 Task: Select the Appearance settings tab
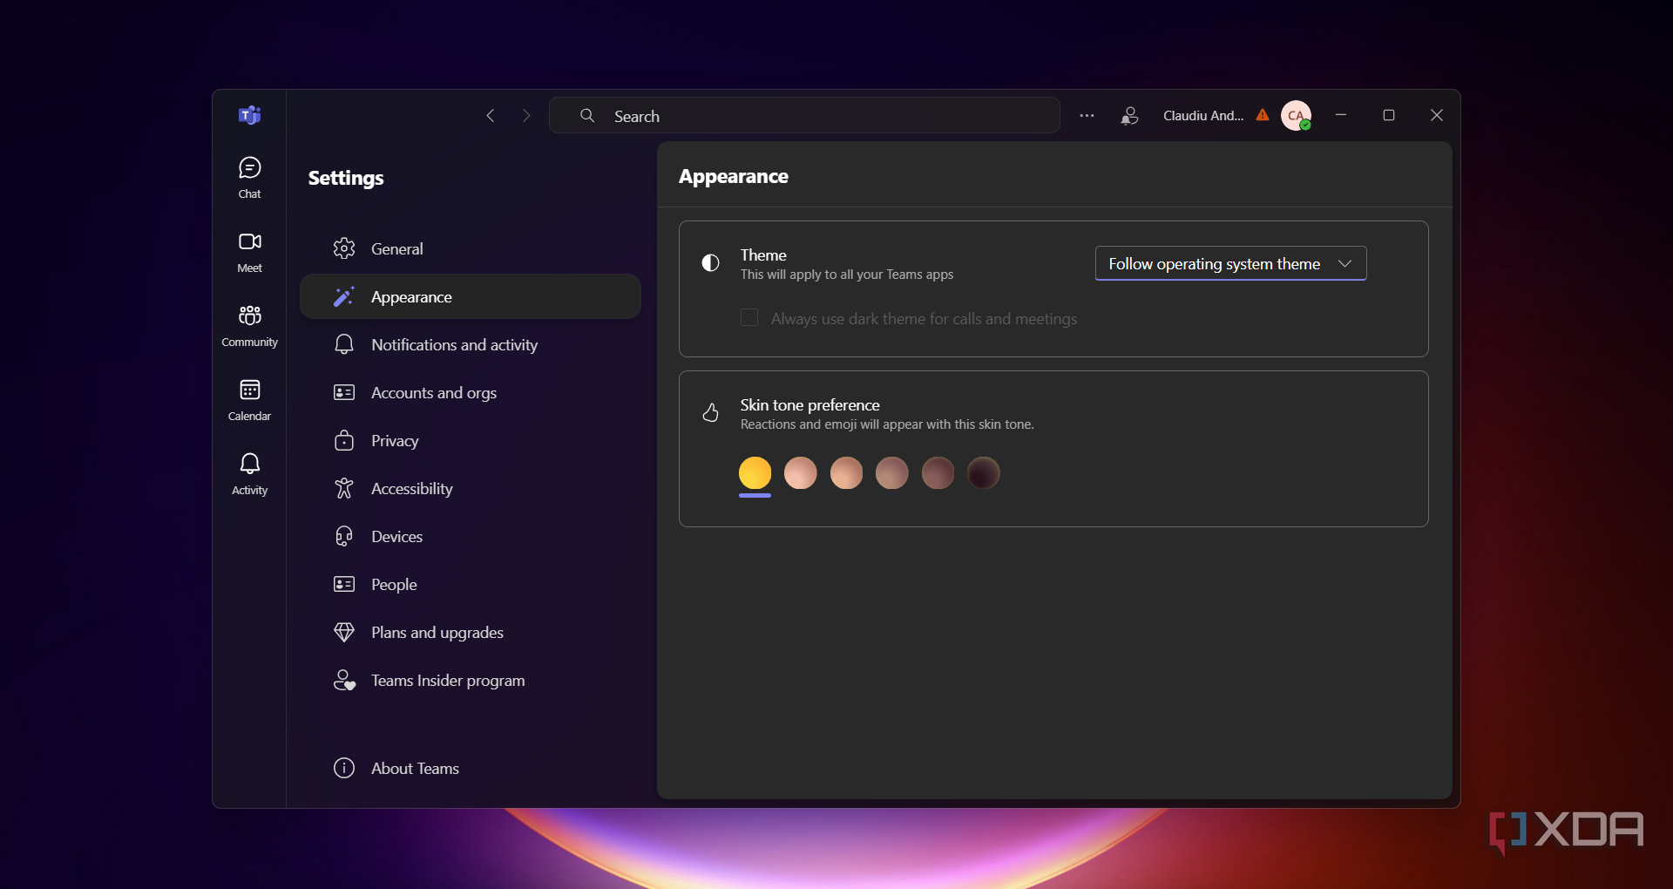(471, 296)
